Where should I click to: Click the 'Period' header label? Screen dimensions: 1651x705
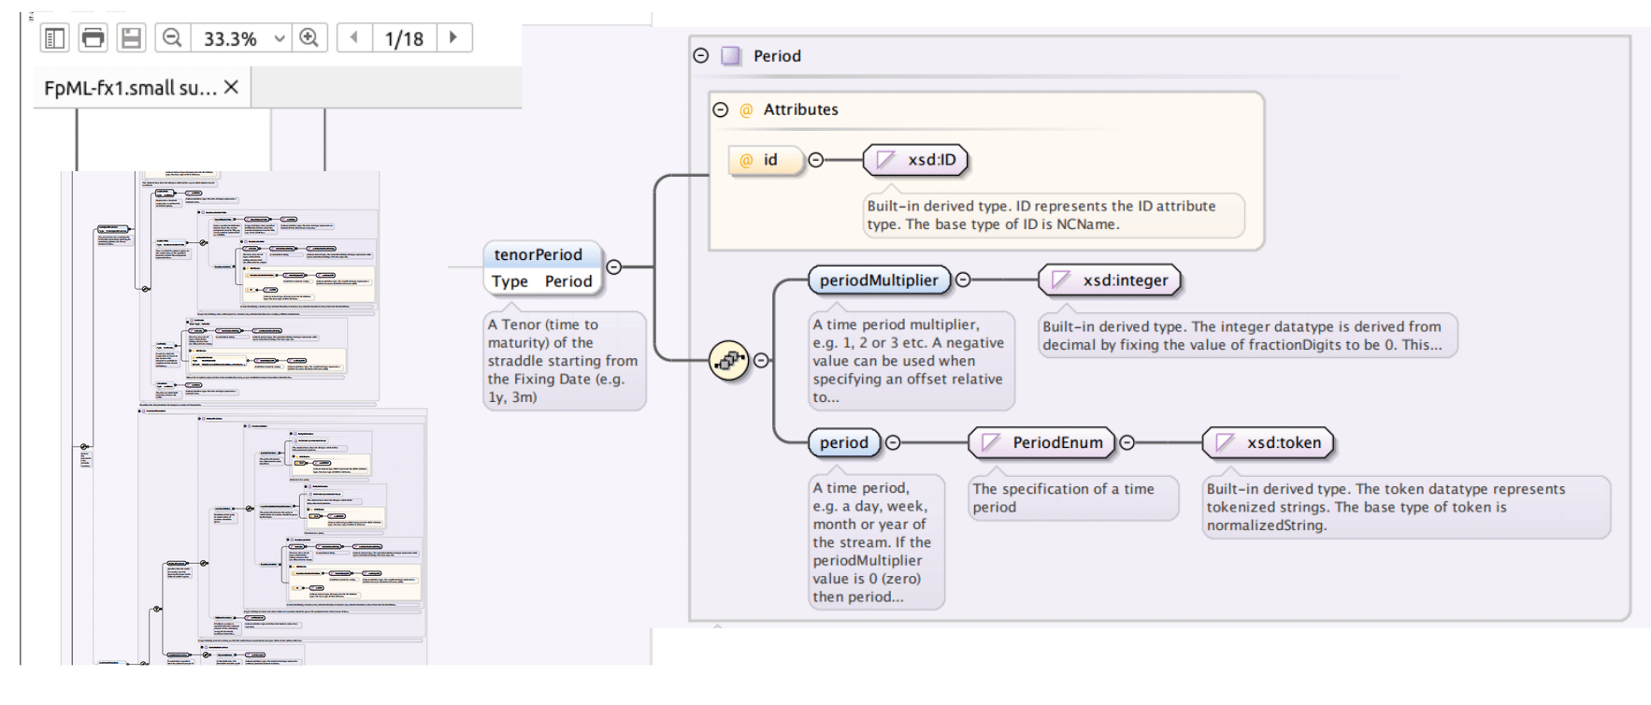[777, 56]
